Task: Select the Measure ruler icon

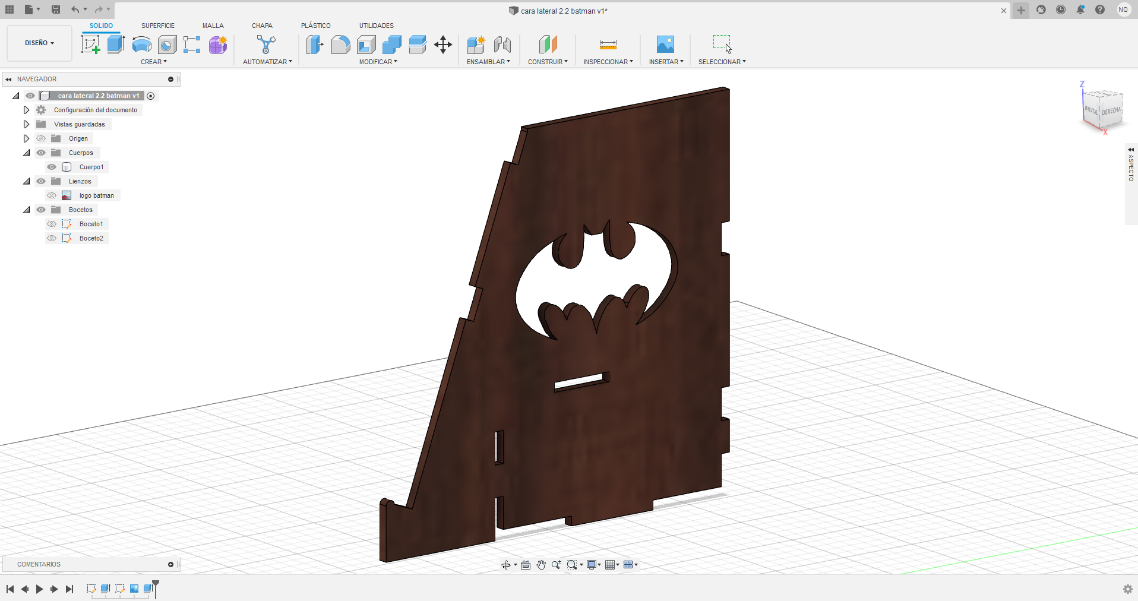Action: pos(608,45)
